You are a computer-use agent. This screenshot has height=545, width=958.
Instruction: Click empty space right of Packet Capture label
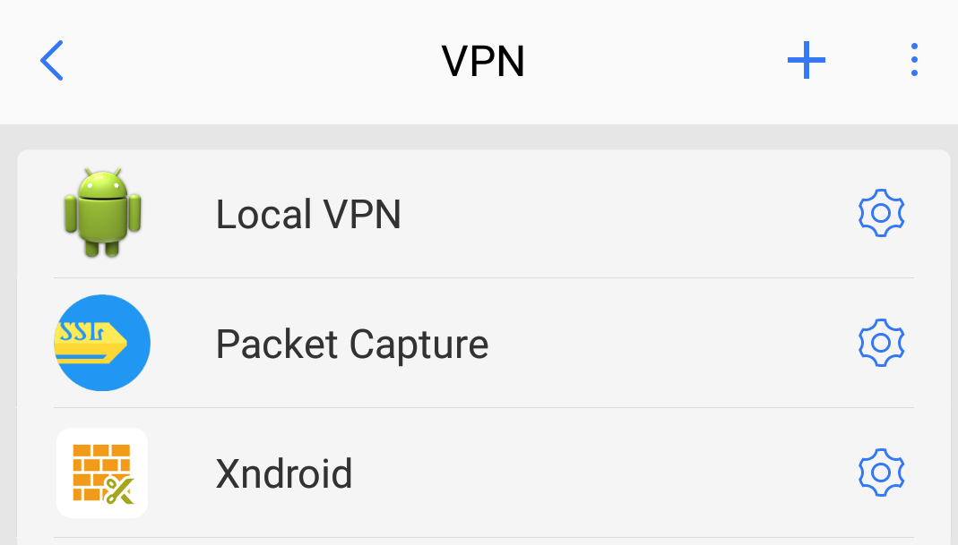672,344
